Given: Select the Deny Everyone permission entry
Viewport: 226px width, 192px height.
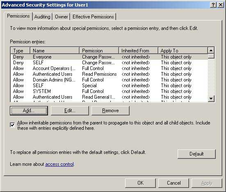Looking at the screenshot, I should [x=109, y=57].
